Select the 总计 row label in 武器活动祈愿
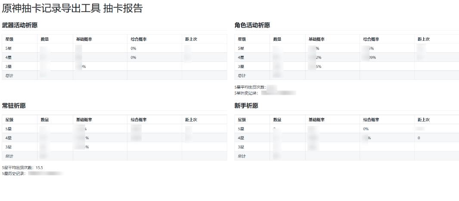 pyautogui.click(x=9, y=76)
